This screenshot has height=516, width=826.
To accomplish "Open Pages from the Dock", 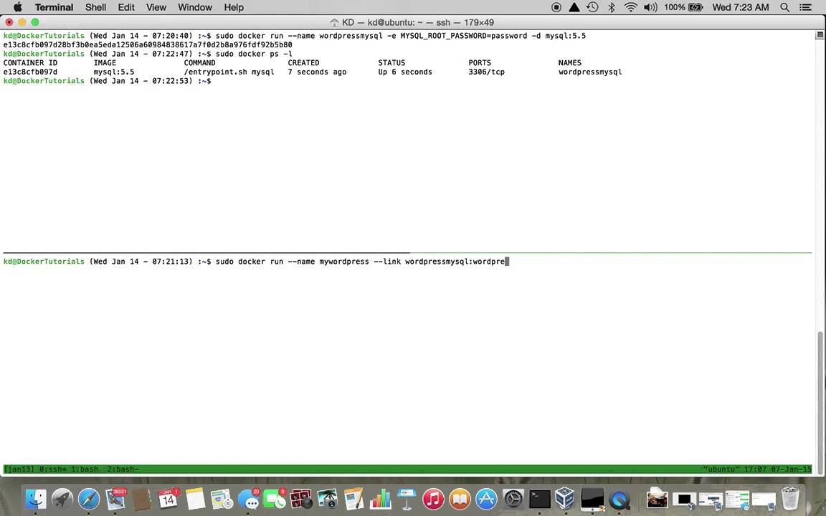I will pyautogui.click(x=353, y=499).
